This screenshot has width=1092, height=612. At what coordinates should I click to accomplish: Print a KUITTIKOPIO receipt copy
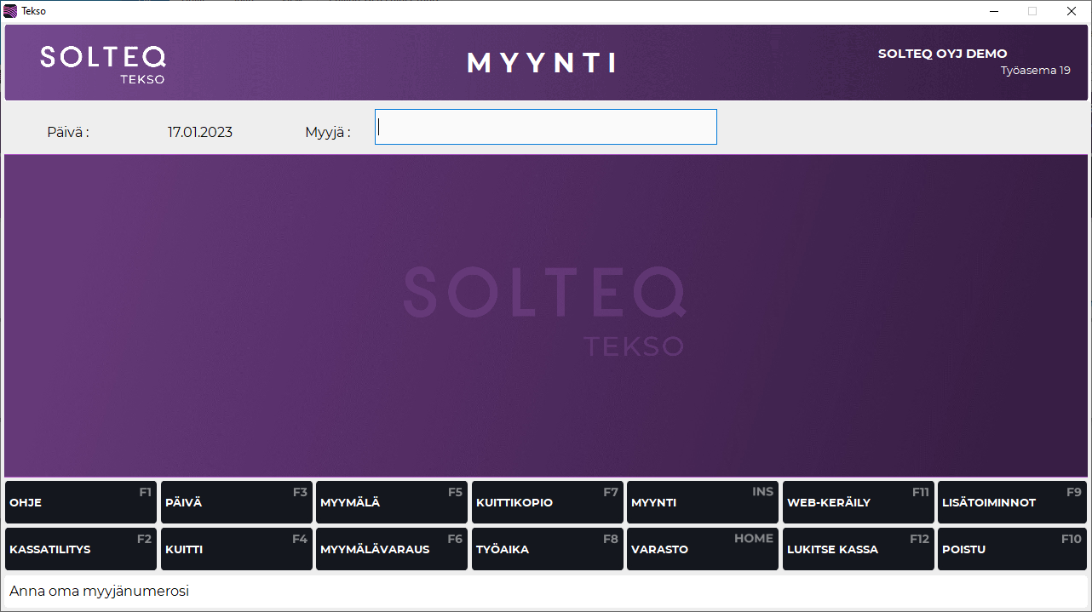coord(547,502)
